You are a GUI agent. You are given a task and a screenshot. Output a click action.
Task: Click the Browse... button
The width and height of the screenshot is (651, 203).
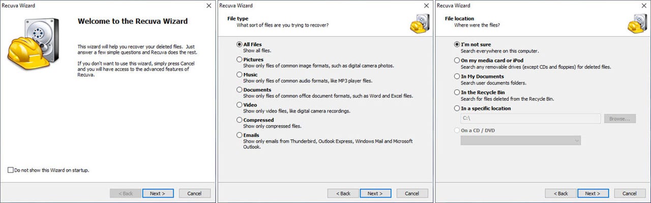(x=619, y=118)
